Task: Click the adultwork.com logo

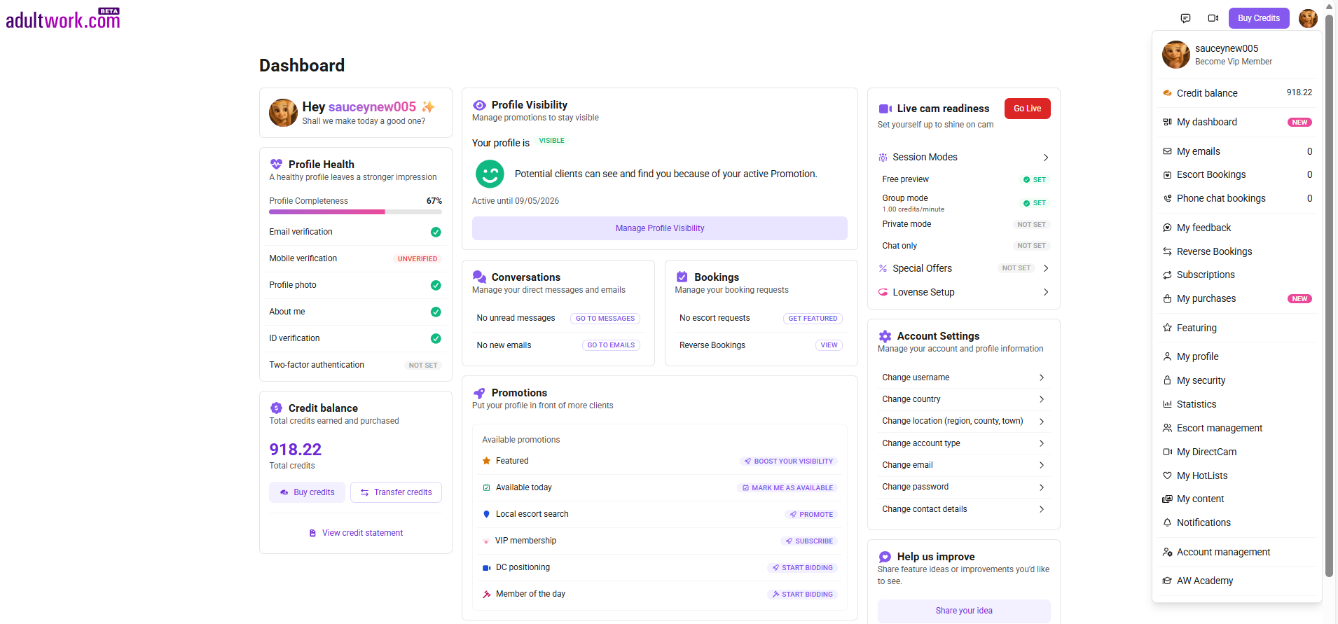Action: pyautogui.click(x=63, y=19)
